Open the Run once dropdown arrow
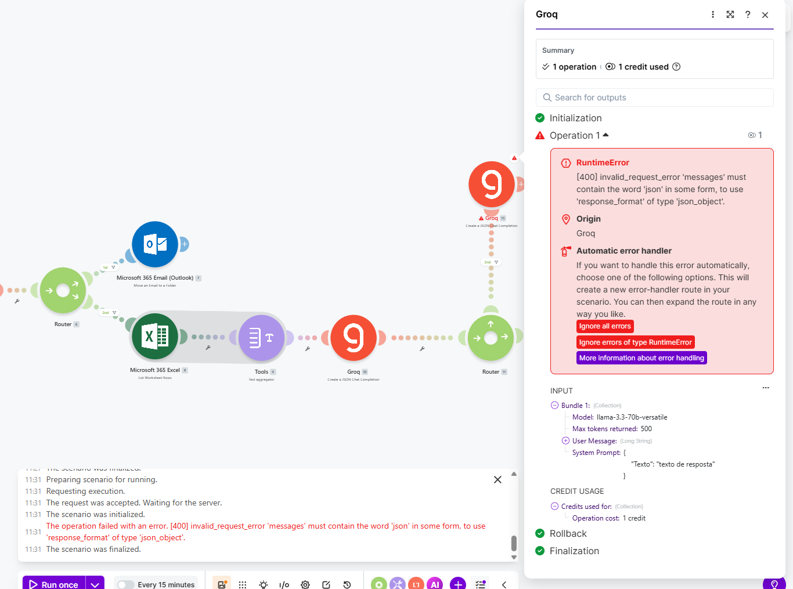The height and width of the screenshot is (589, 793). click(95, 585)
